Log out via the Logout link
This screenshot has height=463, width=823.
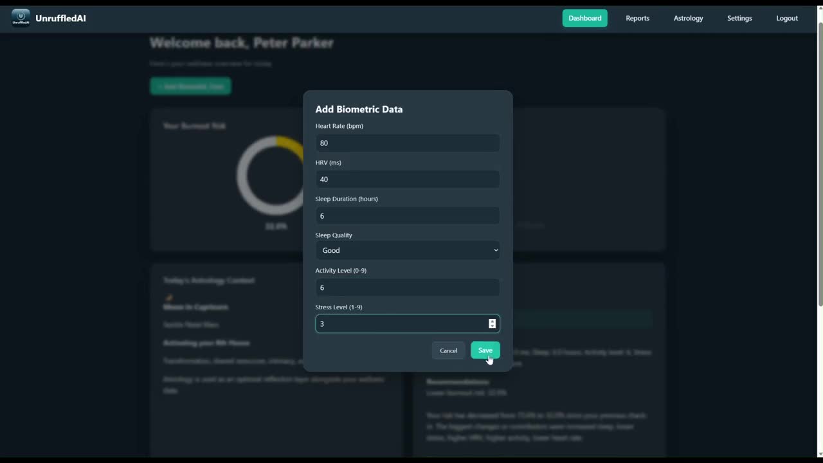point(787,18)
